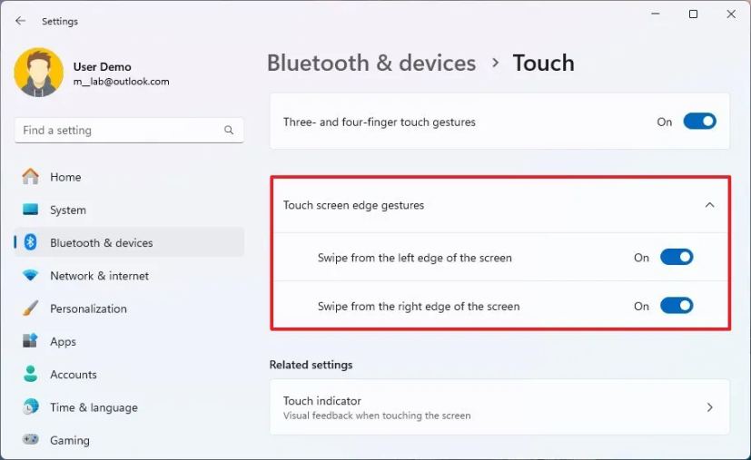Go to Bluetooth & devices breadcrumb

[x=371, y=64]
